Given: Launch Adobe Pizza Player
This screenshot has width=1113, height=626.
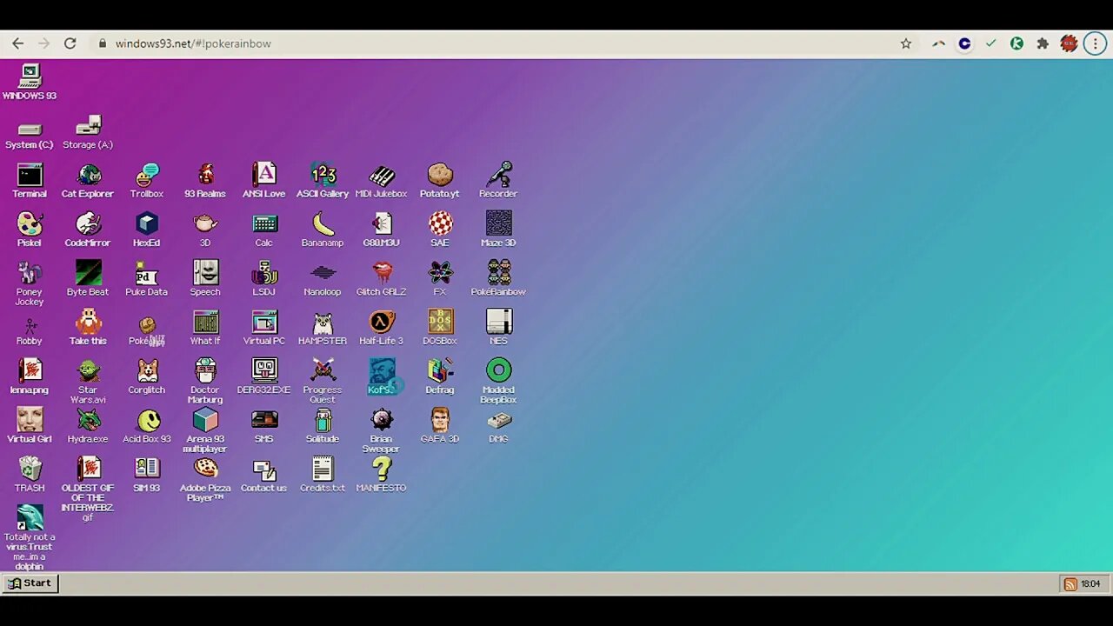Looking at the screenshot, I should (205, 479).
